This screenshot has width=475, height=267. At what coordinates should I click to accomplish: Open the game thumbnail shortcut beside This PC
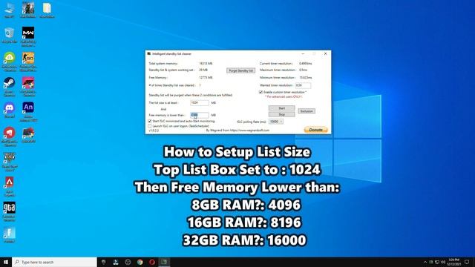pos(28,10)
